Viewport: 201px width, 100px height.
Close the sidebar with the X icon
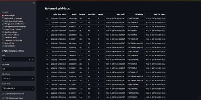(x=34, y=3)
